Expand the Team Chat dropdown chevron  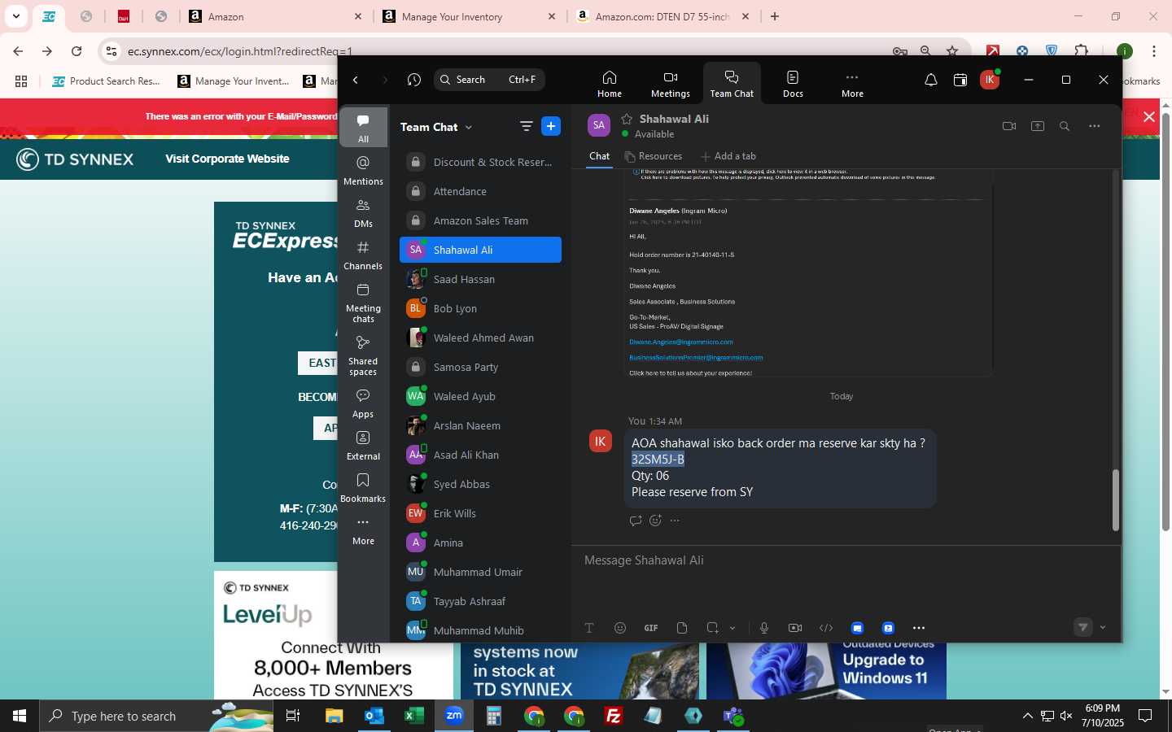pos(469,128)
